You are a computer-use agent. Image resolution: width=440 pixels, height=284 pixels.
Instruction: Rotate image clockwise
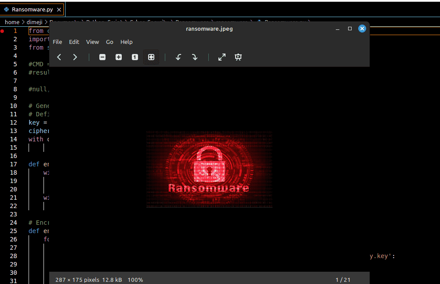point(195,57)
